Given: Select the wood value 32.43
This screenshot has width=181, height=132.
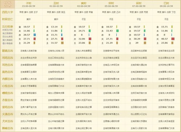Looking at the screenshot, I should [109, 31].
